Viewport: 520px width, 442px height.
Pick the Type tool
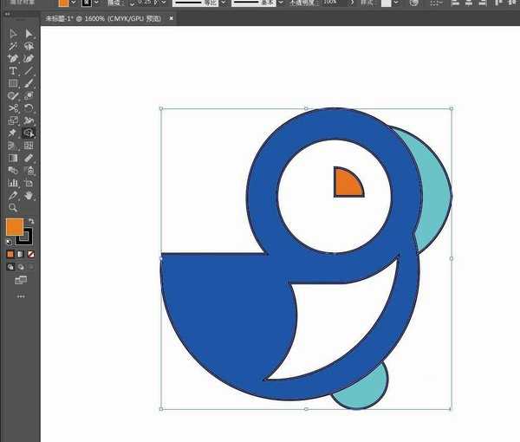pos(13,71)
